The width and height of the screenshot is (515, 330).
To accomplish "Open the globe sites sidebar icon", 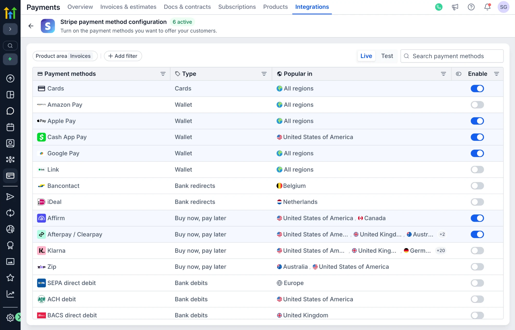I will click(10, 229).
